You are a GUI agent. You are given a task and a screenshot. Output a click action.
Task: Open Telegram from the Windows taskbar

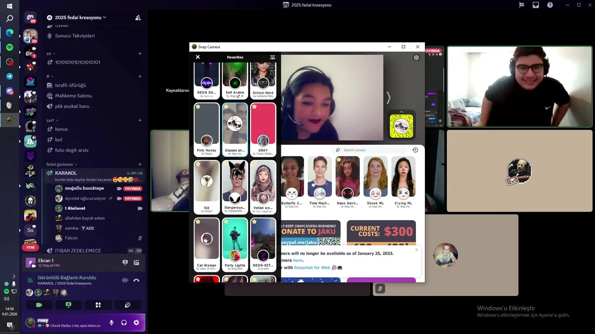(x=9, y=76)
